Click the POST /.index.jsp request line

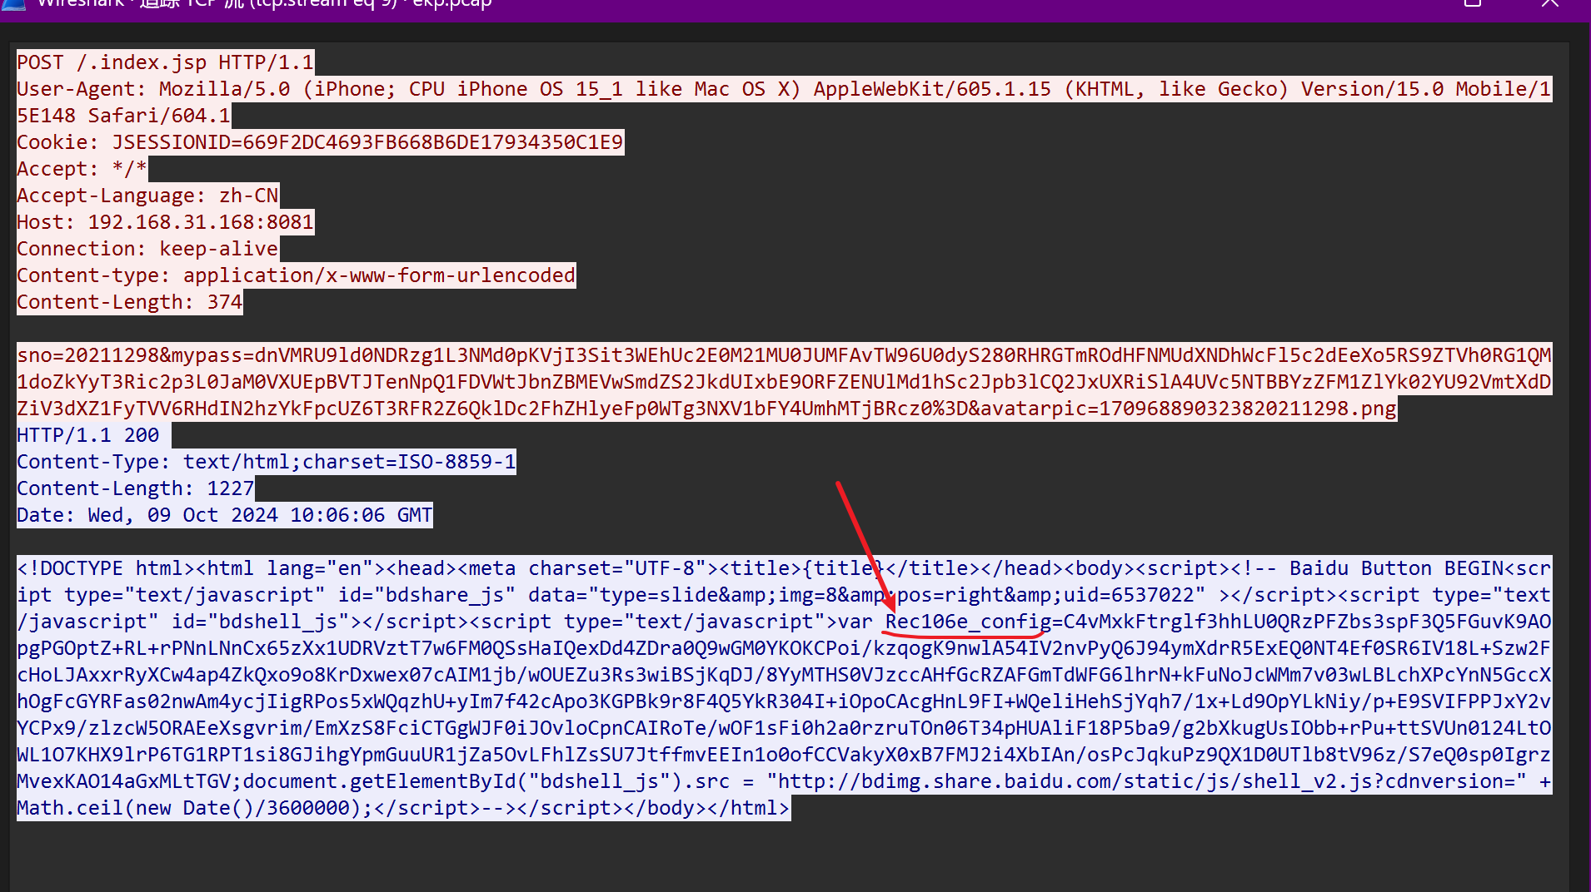tap(165, 63)
